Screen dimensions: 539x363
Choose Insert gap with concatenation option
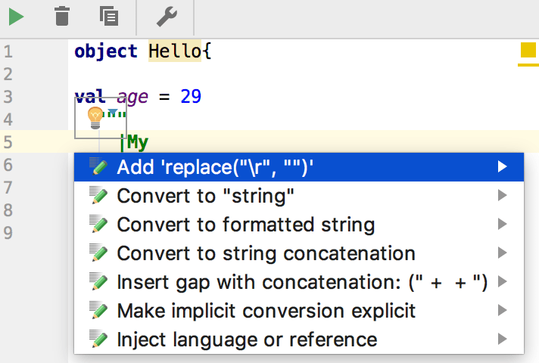click(302, 282)
